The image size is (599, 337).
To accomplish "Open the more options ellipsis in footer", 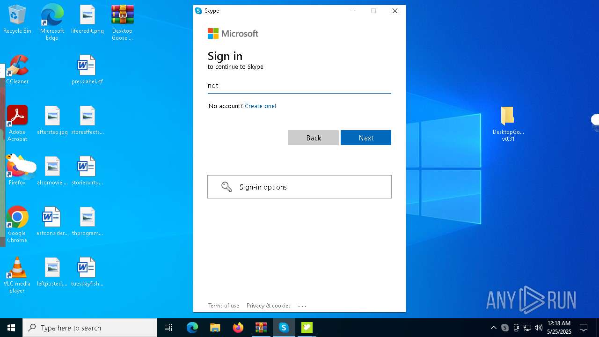I will click(x=302, y=306).
